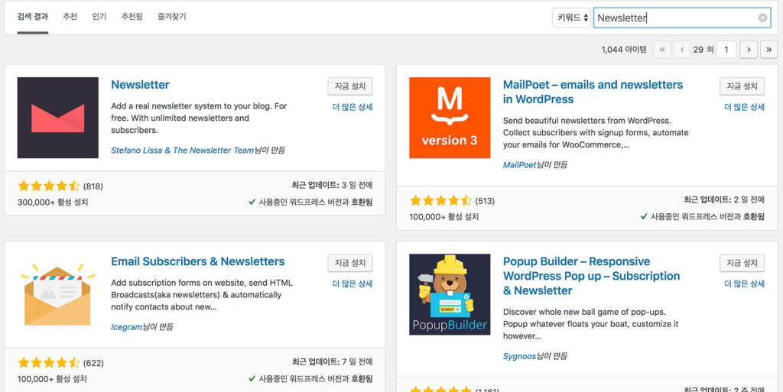Click the Newsletter plugin star rating

(x=48, y=186)
